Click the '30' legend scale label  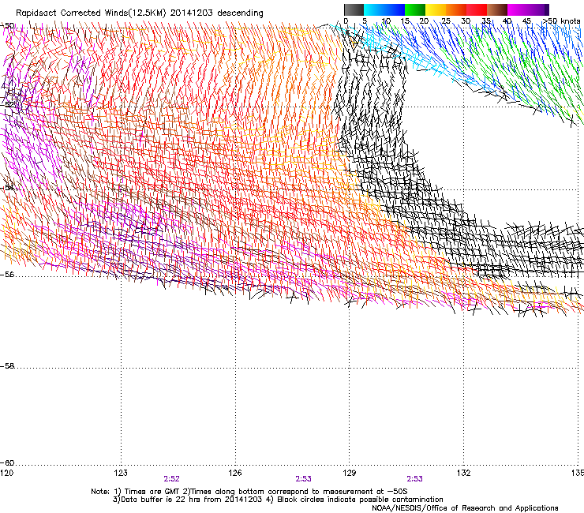pyautogui.click(x=466, y=21)
